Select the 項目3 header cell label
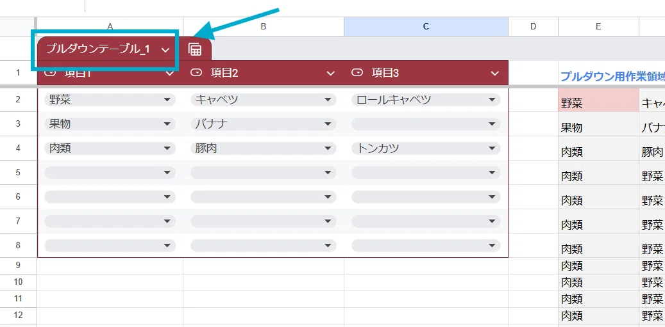The image size is (665, 327). point(385,73)
